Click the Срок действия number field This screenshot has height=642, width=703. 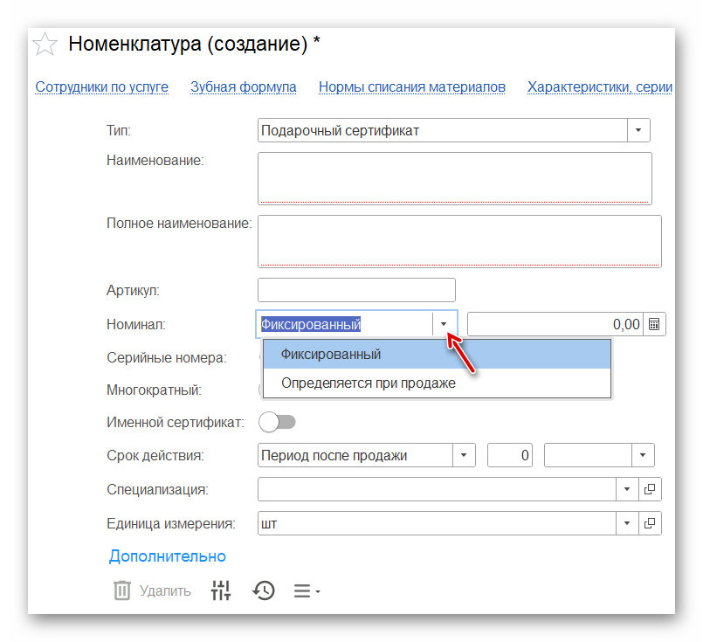510,455
